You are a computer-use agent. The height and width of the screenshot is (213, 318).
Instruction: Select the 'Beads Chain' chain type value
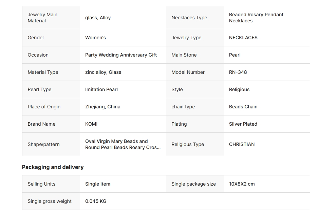click(x=243, y=107)
